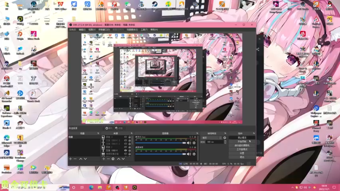Open Microsoft Edge from the taskbar

pos(91,187)
